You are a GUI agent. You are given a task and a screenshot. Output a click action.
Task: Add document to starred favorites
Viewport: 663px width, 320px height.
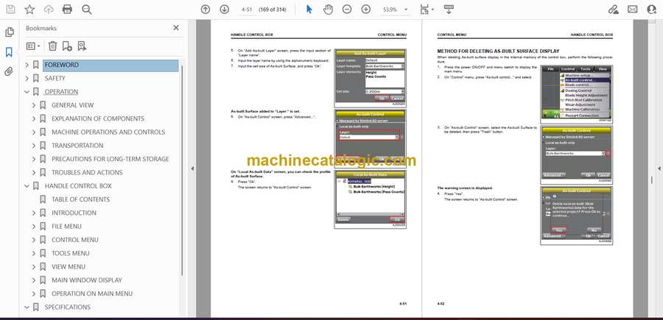(29, 10)
